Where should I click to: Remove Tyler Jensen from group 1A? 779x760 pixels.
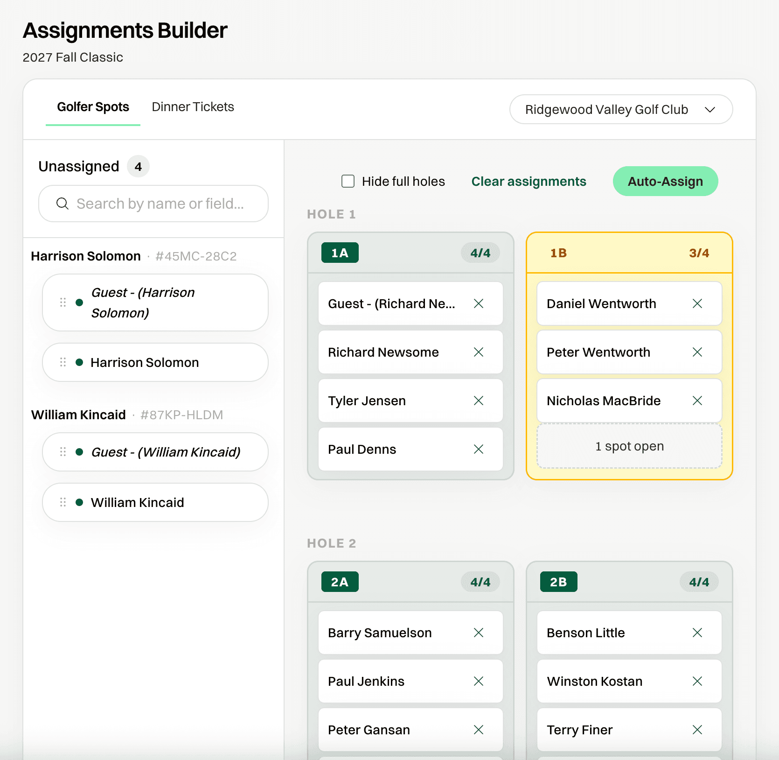click(x=479, y=401)
